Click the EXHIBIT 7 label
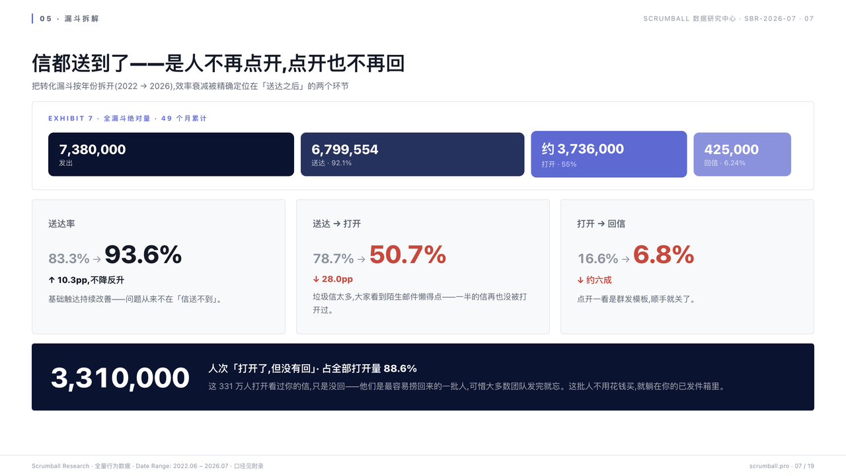 click(128, 118)
